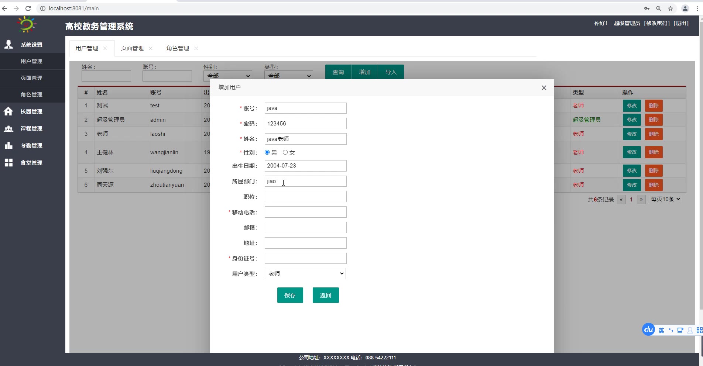Click the campus management house icon
The image size is (703, 366).
pyautogui.click(x=8, y=111)
